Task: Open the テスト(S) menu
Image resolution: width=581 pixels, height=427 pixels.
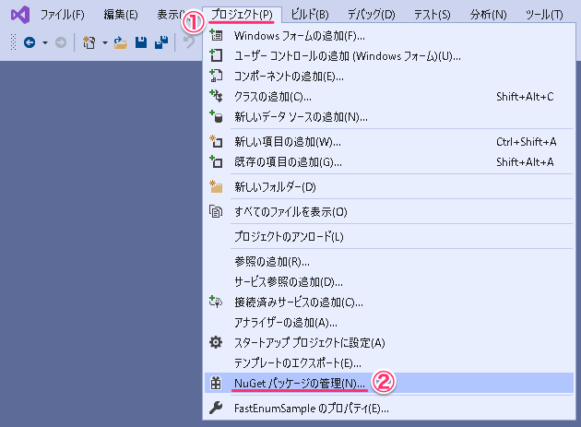Action: pyautogui.click(x=432, y=15)
